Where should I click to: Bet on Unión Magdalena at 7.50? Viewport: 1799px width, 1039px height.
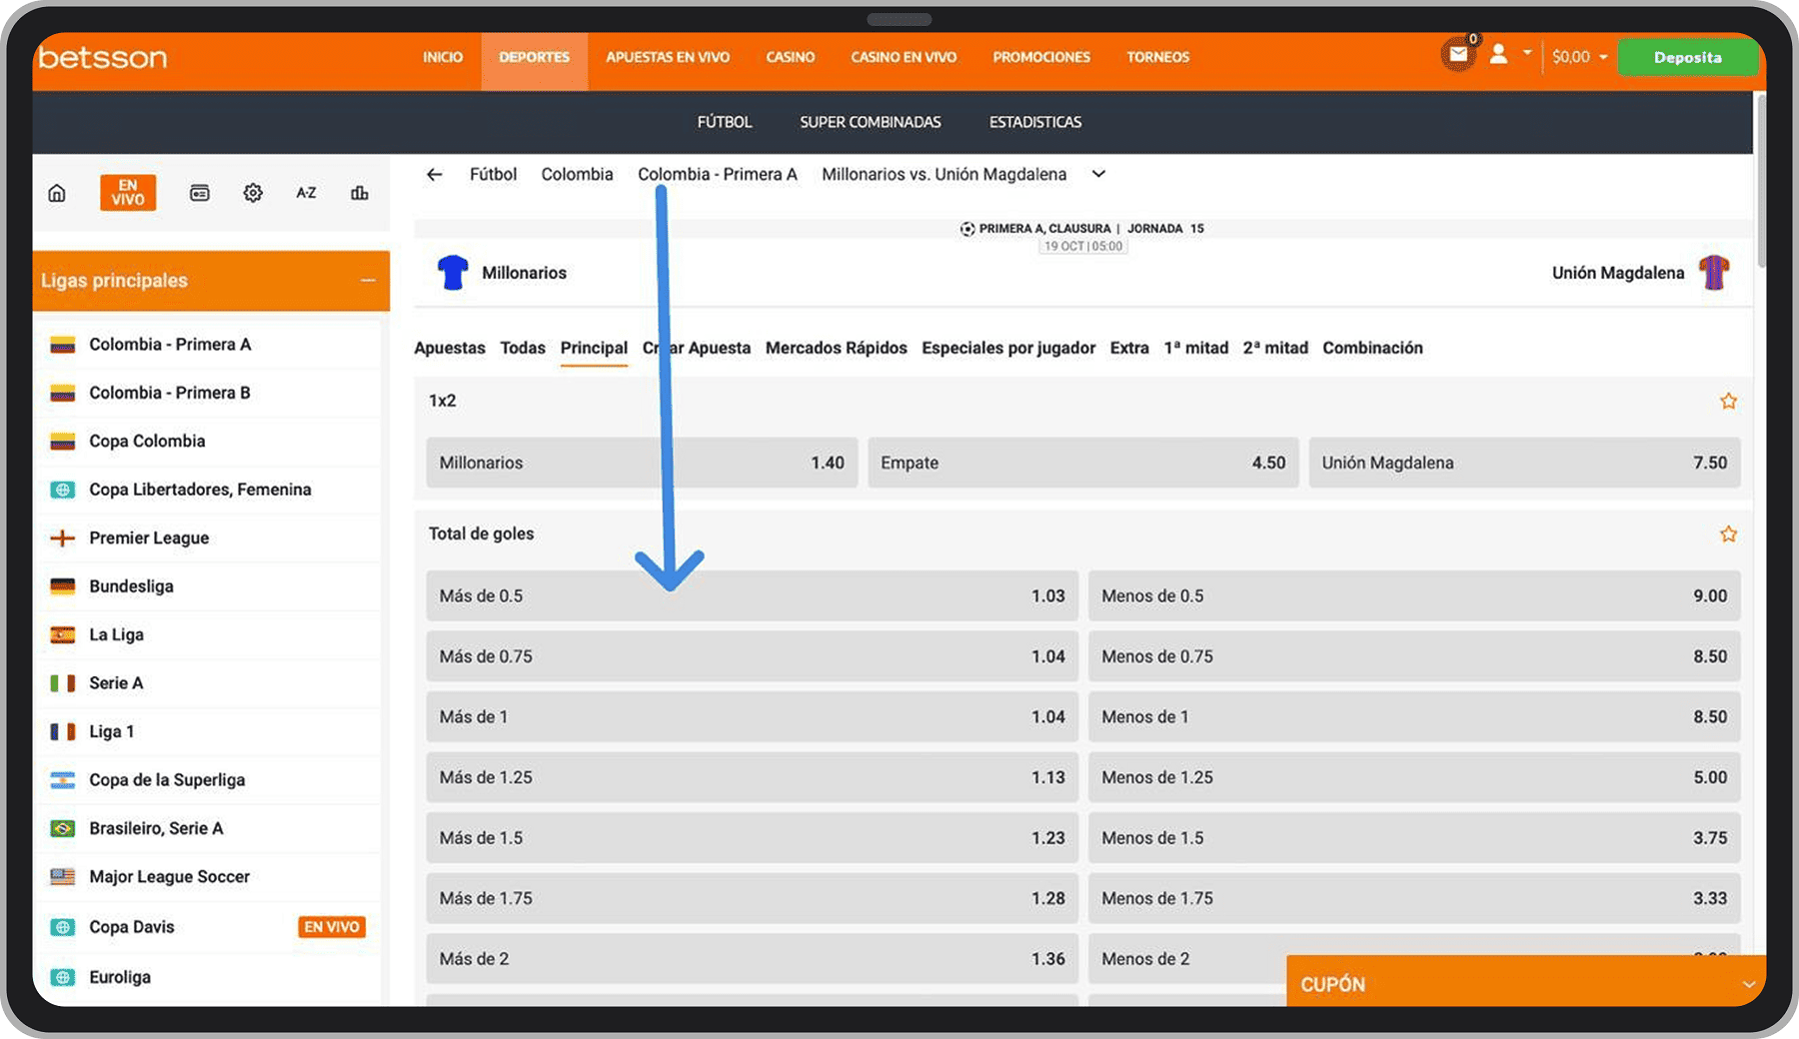(x=1525, y=463)
